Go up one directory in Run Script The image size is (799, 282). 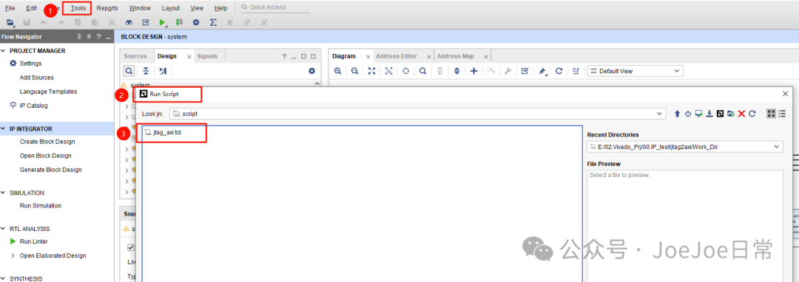click(x=677, y=113)
